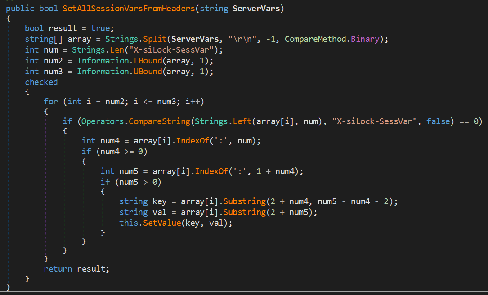
Task: Click the 'Split' method call
Action: coord(155,39)
